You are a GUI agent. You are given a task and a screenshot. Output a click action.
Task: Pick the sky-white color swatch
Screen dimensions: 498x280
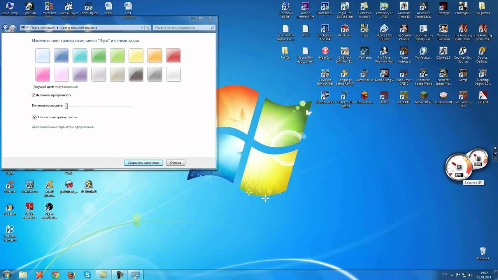point(42,56)
